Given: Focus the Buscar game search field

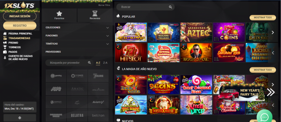Looking at the screenshot, I should tap(145, 7).
